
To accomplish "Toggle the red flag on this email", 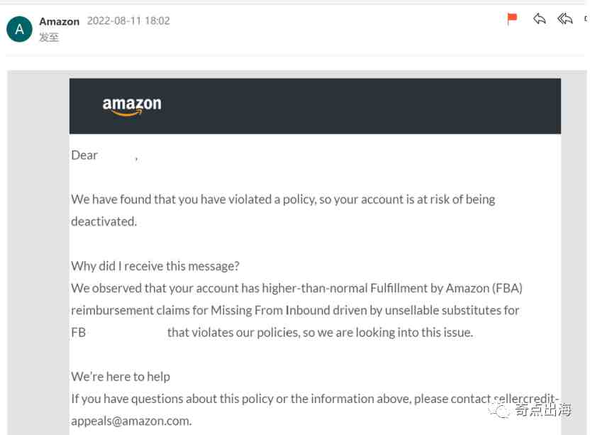I will (512, 20).
